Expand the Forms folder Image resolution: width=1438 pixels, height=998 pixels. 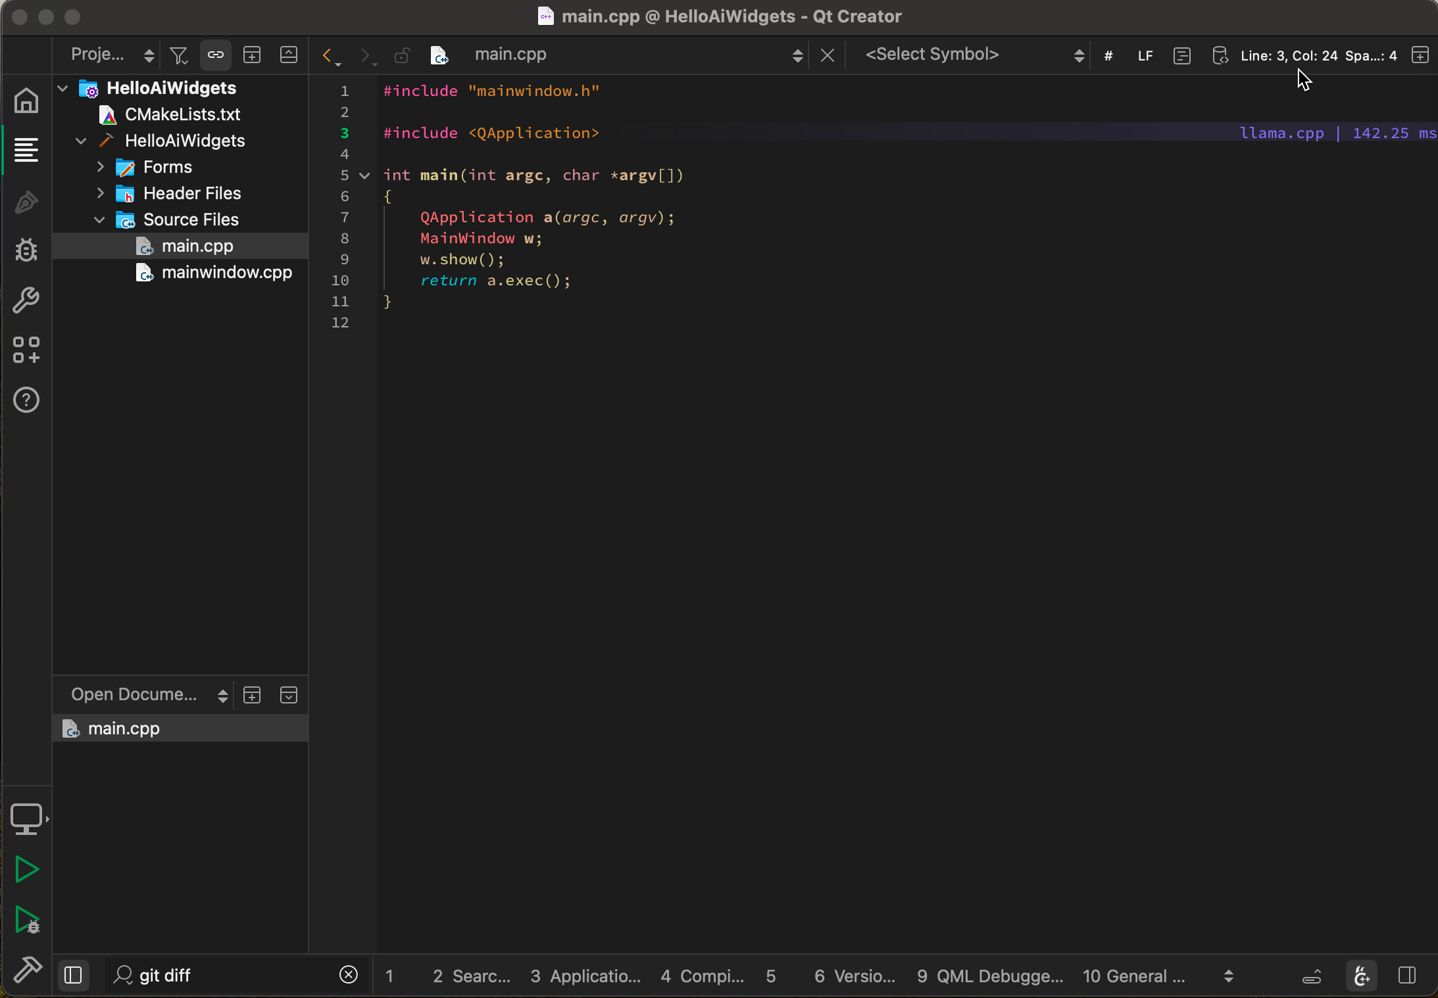pyautogui.click(x=101, y=167)
